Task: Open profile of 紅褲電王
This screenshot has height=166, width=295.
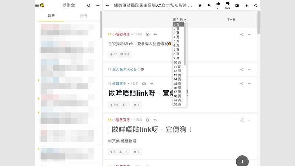Action: [x=119, y=83]
